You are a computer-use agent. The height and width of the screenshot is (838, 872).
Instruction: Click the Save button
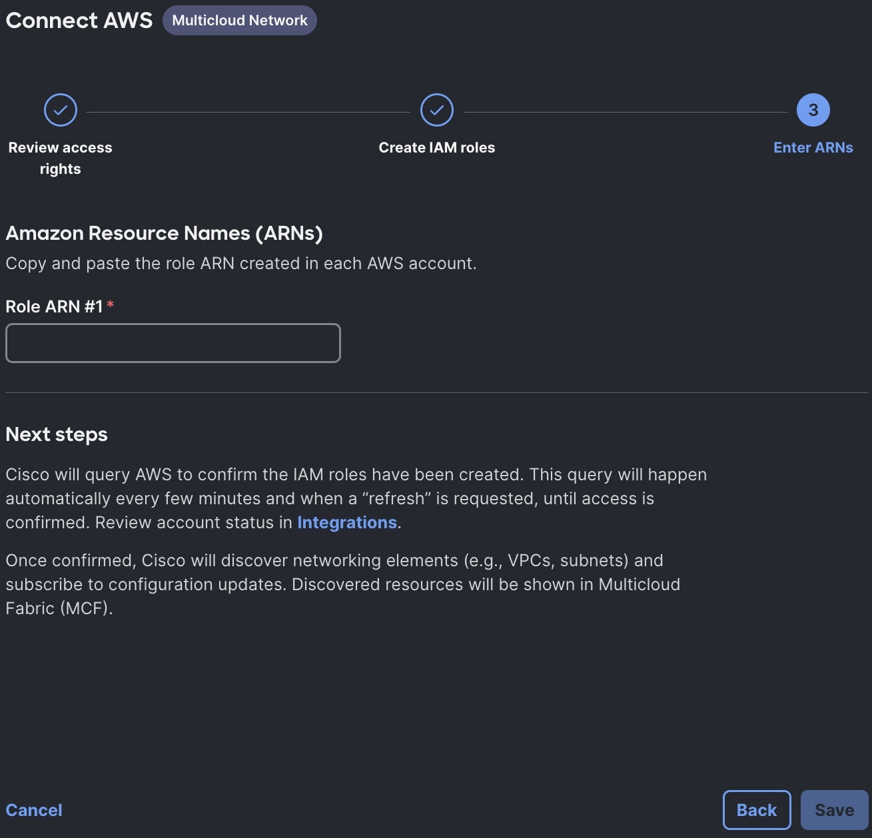[x=835, y=810]
